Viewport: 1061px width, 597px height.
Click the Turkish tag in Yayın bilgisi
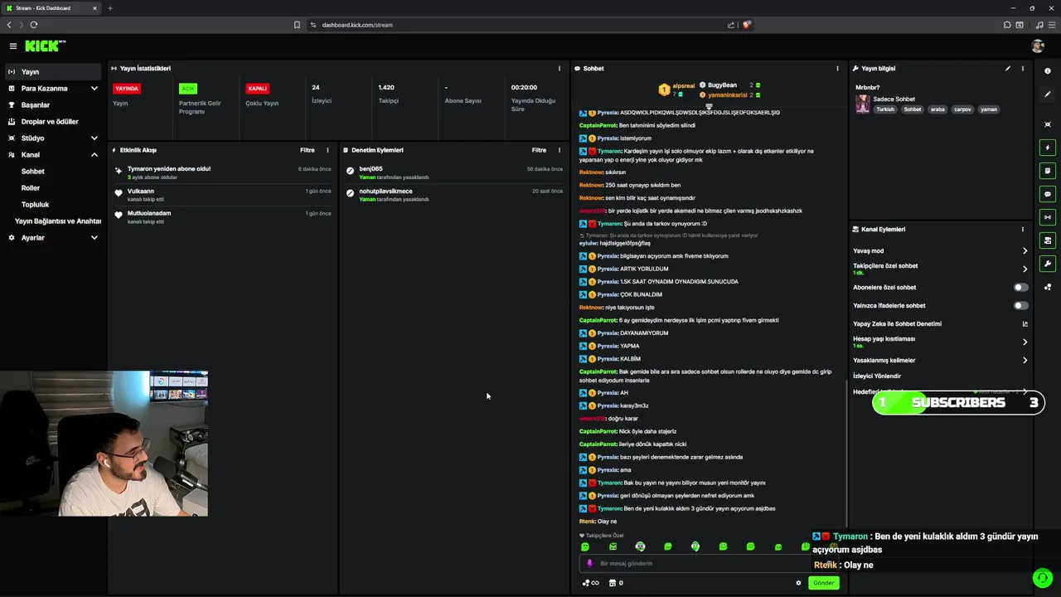[885, 109]
